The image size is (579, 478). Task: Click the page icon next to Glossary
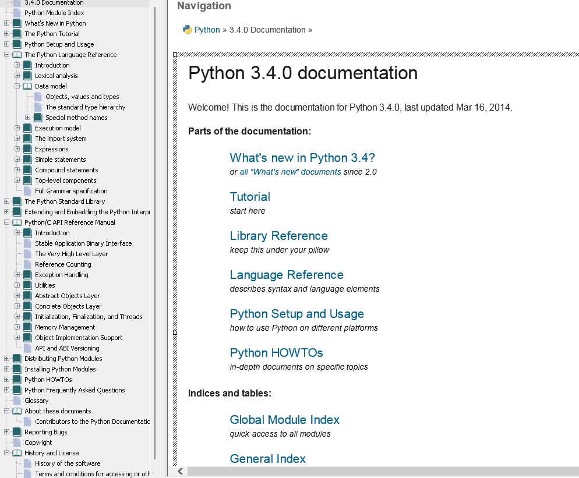pyautogui.click(x=17, y=401)
